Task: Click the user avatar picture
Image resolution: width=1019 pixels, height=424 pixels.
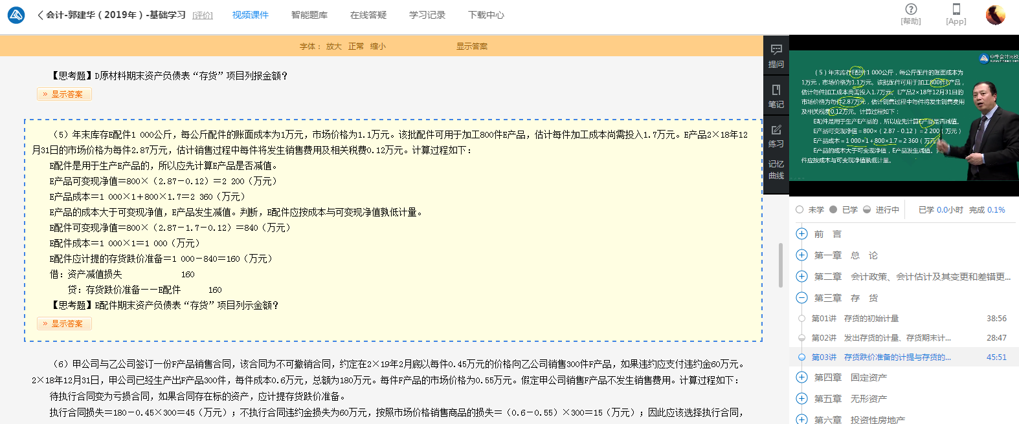Action: 996,14
